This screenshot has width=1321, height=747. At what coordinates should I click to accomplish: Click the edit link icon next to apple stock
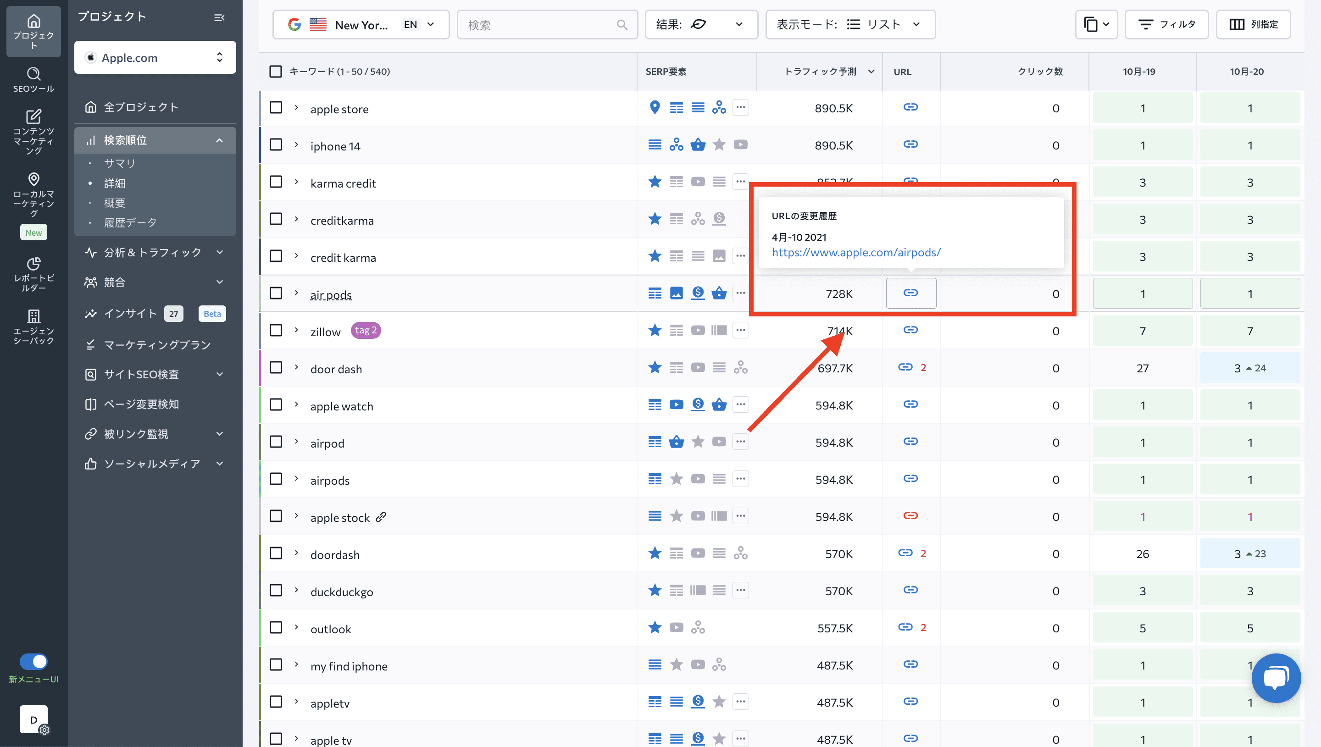(x=381, y=517)
